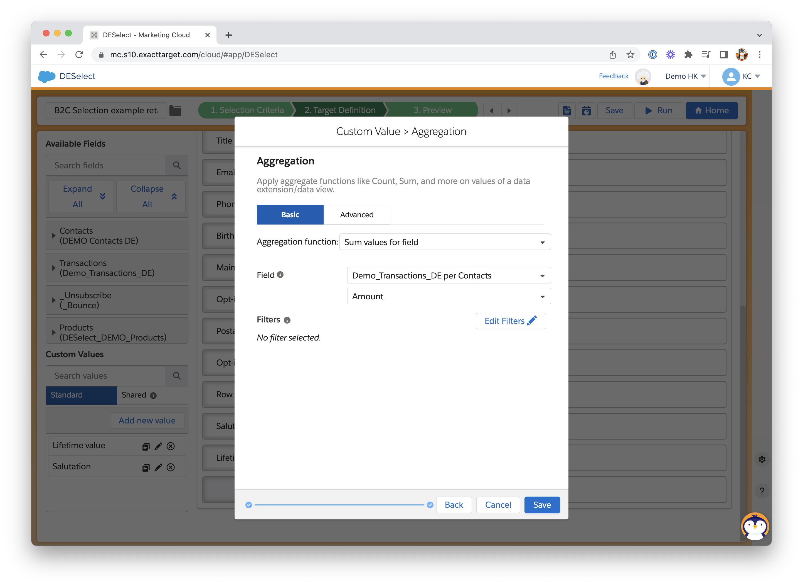The image size is (803, 587).
Task: Click the Filters info icon
Action: click(x=287, y=320)
